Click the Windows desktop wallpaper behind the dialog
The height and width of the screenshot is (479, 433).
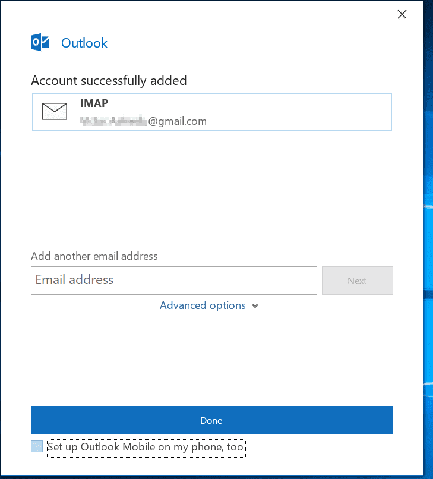428,238
